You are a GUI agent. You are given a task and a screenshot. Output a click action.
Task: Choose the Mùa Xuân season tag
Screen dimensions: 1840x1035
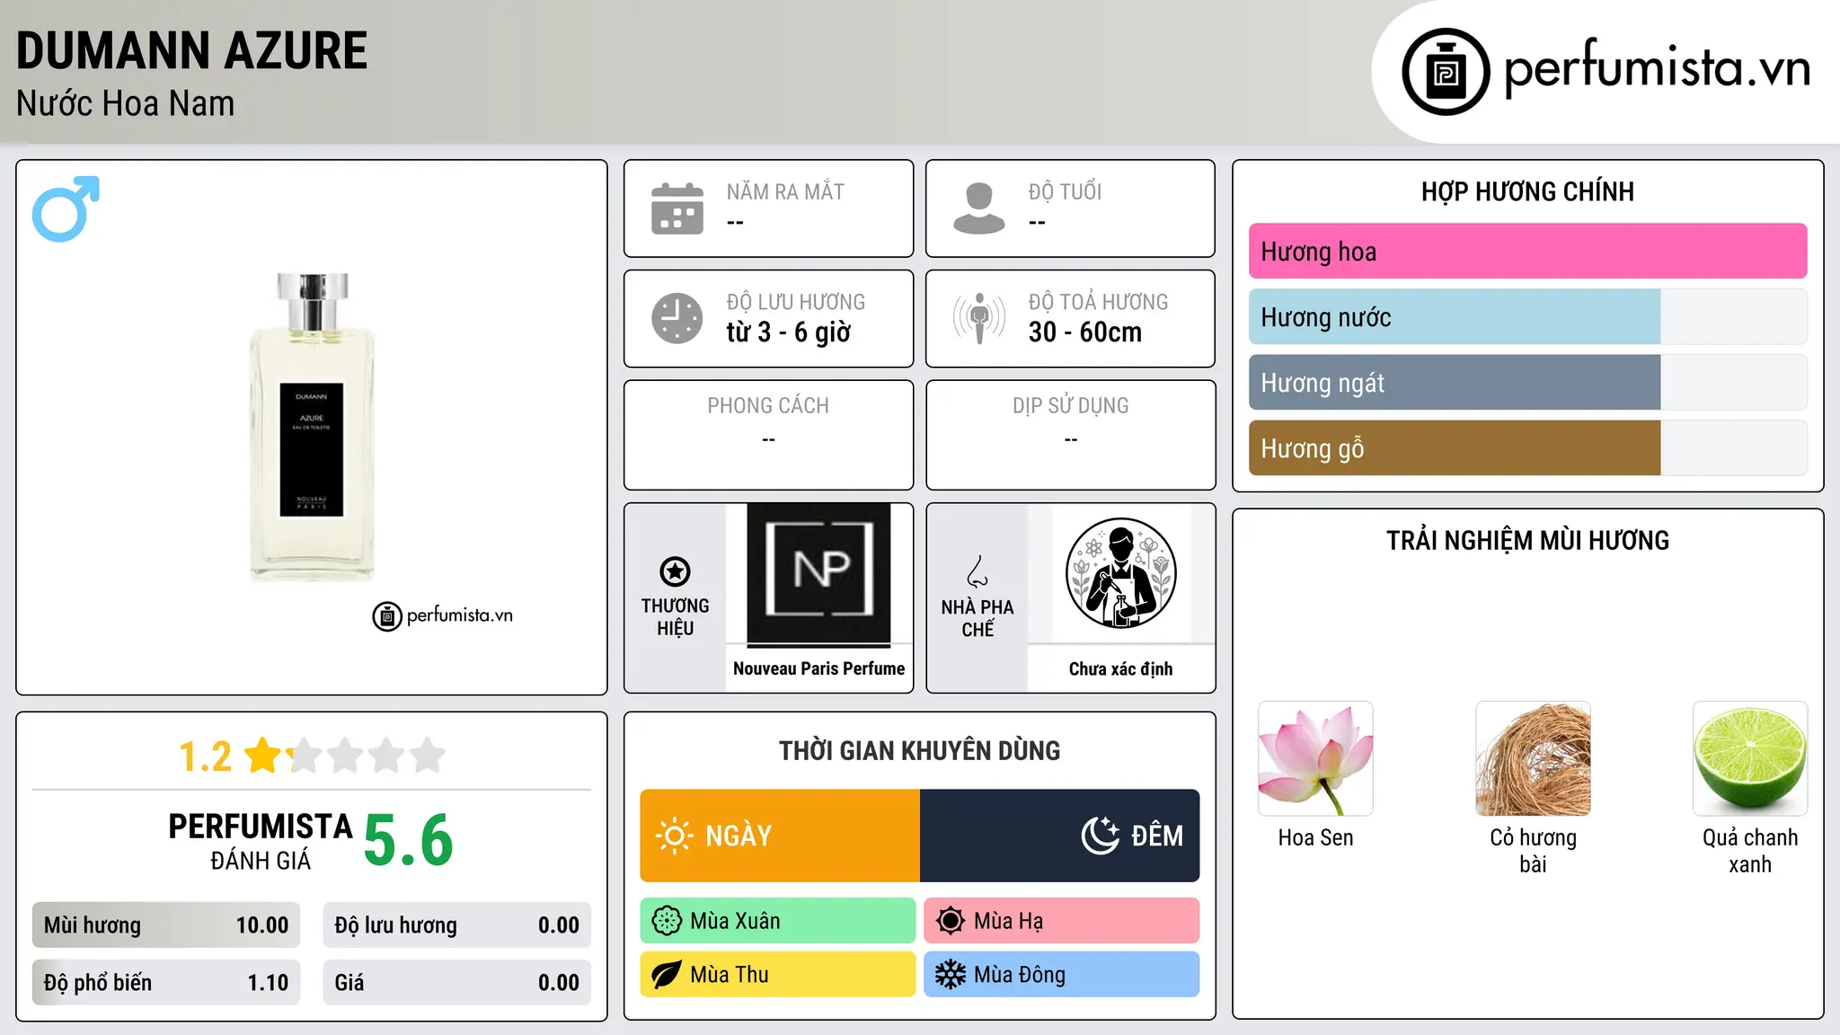click(x=778, y=921)
